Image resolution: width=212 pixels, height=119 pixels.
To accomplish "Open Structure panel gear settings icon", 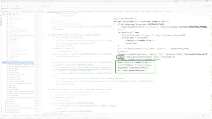I will 30,11.
